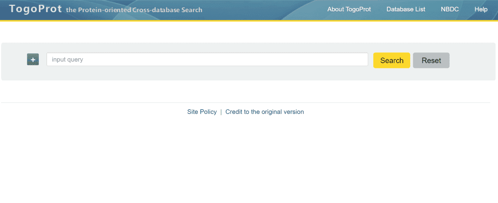The width and height of the screenshot is (498, 203).
Task: Click the gray Reset button
Action: pyautogui.click(x=431, y=61)
